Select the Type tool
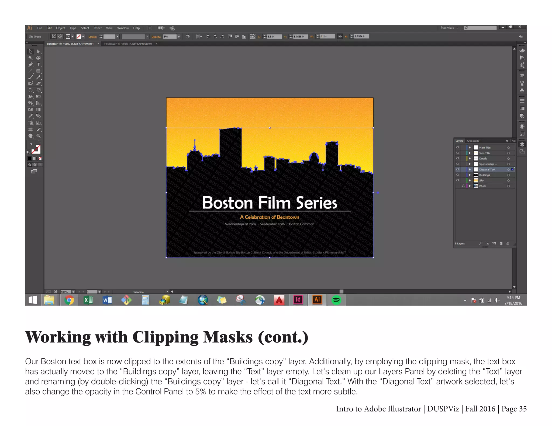 (x=39, y=65)
